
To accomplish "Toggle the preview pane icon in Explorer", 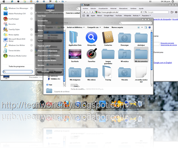I will (146, 27).
